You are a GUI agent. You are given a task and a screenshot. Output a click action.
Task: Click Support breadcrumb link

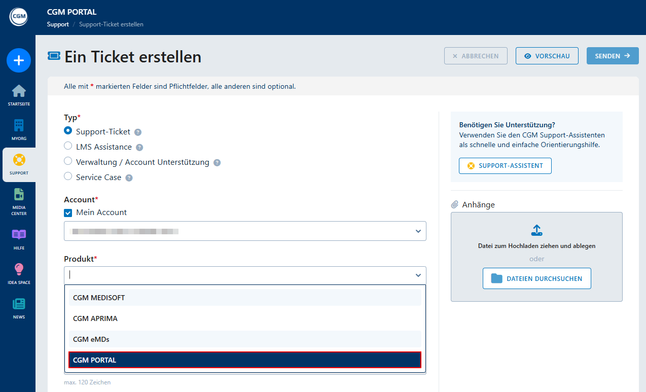58,24
